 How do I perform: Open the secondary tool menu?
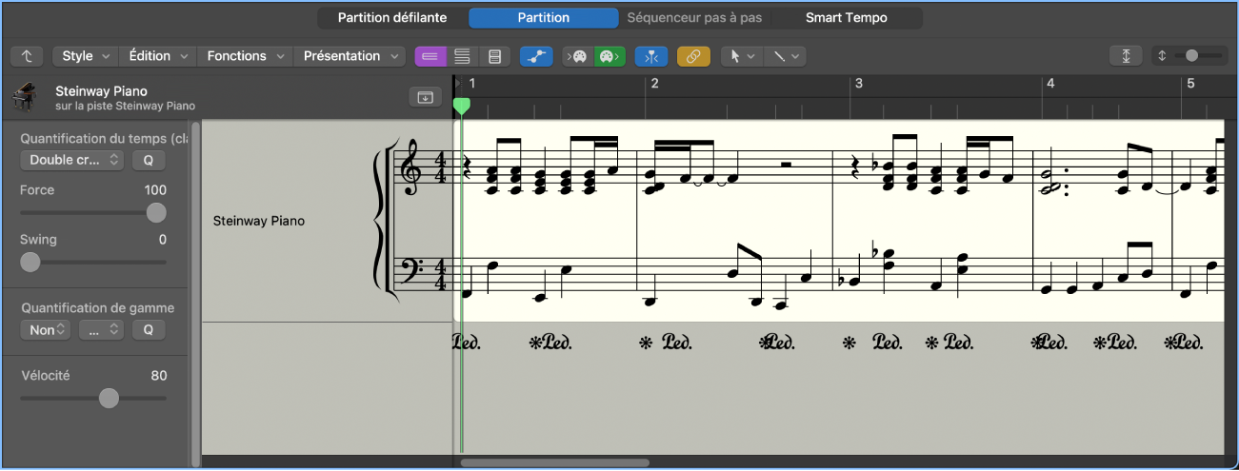785,56
